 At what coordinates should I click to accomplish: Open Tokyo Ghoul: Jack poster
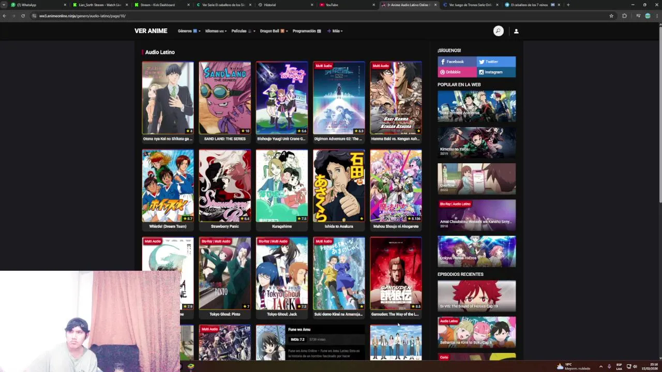click(281, 273)
